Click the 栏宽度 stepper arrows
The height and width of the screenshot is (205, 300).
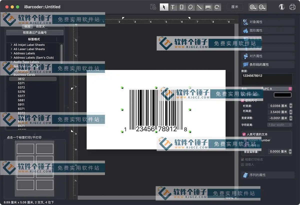point(290,106)
